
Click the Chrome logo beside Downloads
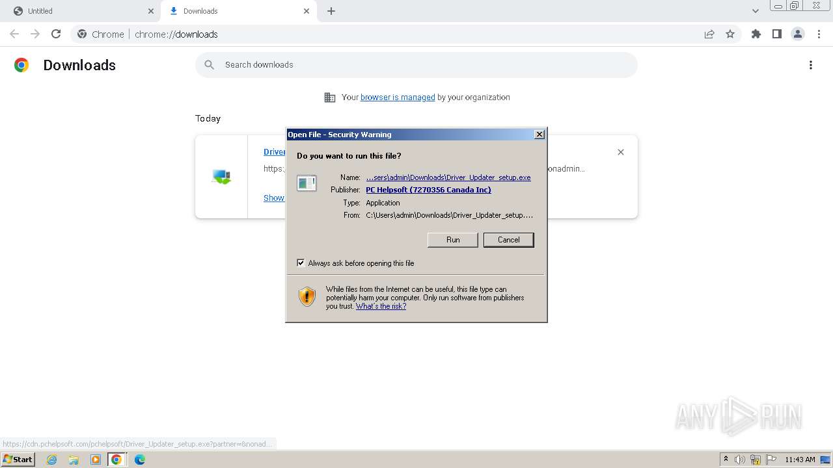pyautogui.click(x=21, y=65)
